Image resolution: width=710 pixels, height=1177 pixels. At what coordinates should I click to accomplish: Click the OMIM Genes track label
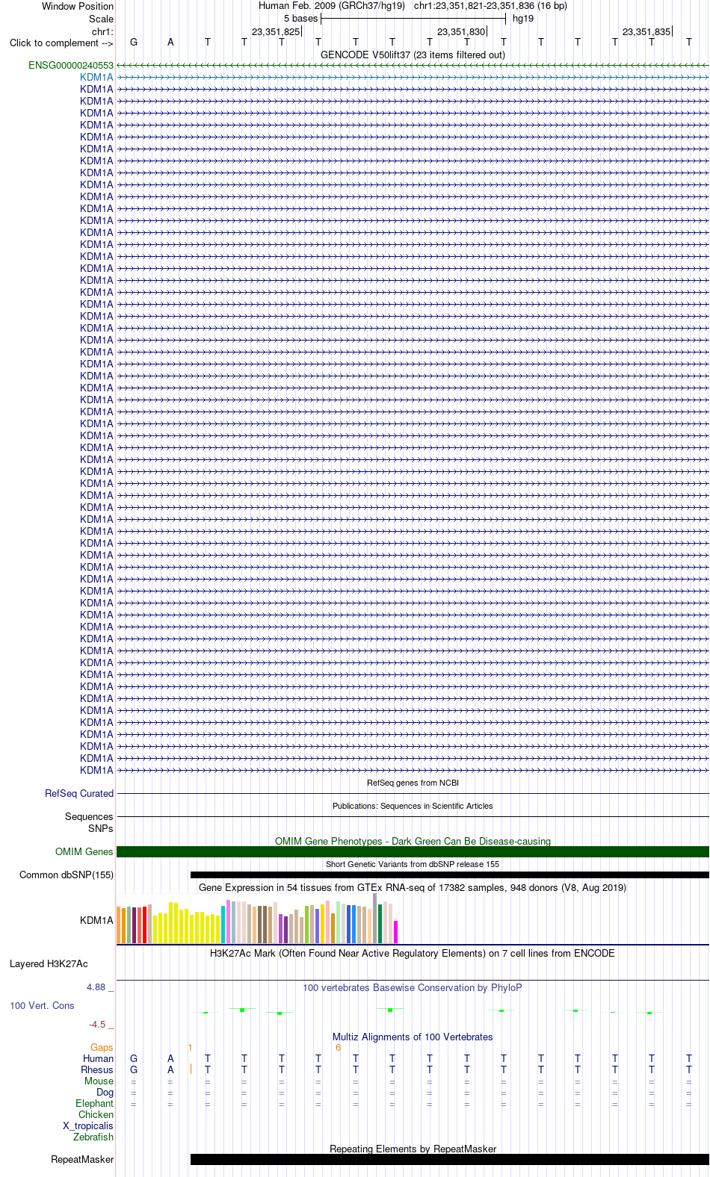click(x=84, y=852)
